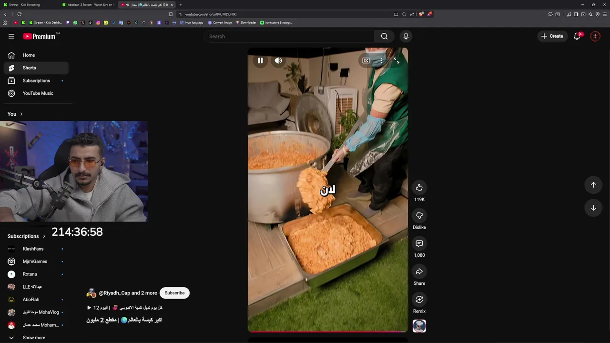
Task: Bookmark this page icon
Action: point(171,14)
